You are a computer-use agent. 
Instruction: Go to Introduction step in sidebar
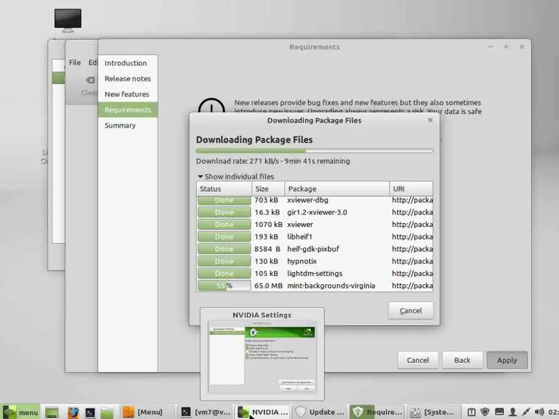pyautogui.click(x=128, y=63)
